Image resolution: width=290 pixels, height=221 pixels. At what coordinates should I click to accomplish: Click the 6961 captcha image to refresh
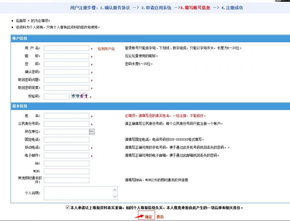[x=80, y=96]
